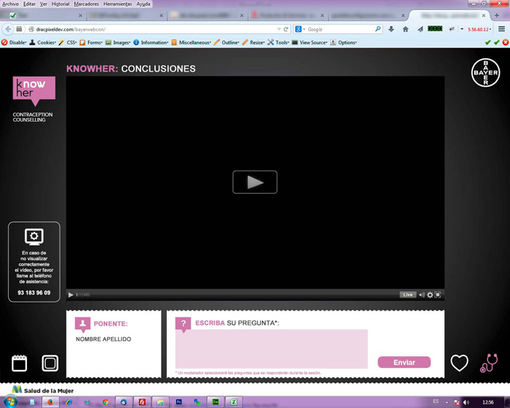This screenshot has width=510, height=408.
Task: Click the rounded square icon beside the calendar
Action: click(x=50, y=363)
